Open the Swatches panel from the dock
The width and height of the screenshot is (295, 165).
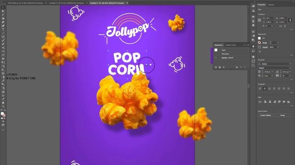[253, 17]
